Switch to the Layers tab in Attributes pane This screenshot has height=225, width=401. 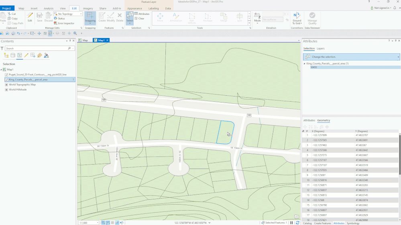pos(320,48)
